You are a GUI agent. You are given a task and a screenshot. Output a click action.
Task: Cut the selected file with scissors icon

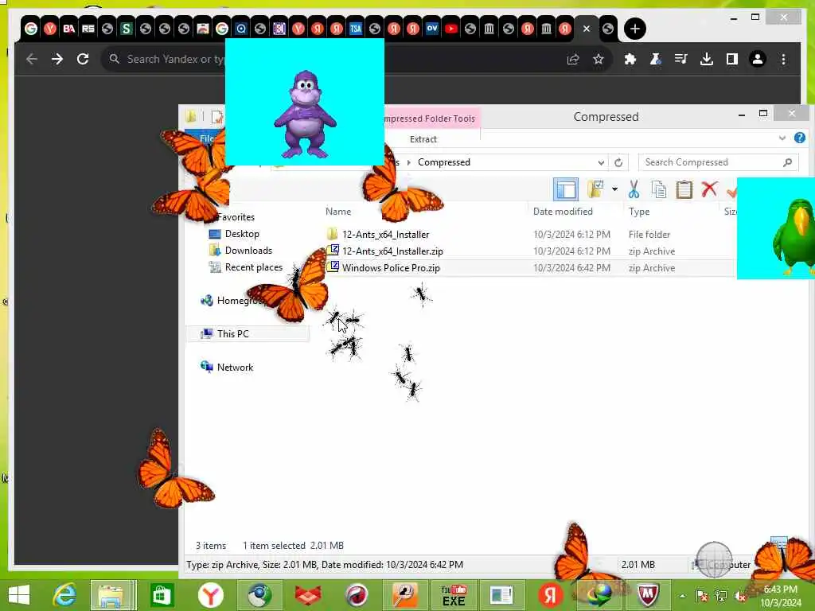(x=634, y=189)
